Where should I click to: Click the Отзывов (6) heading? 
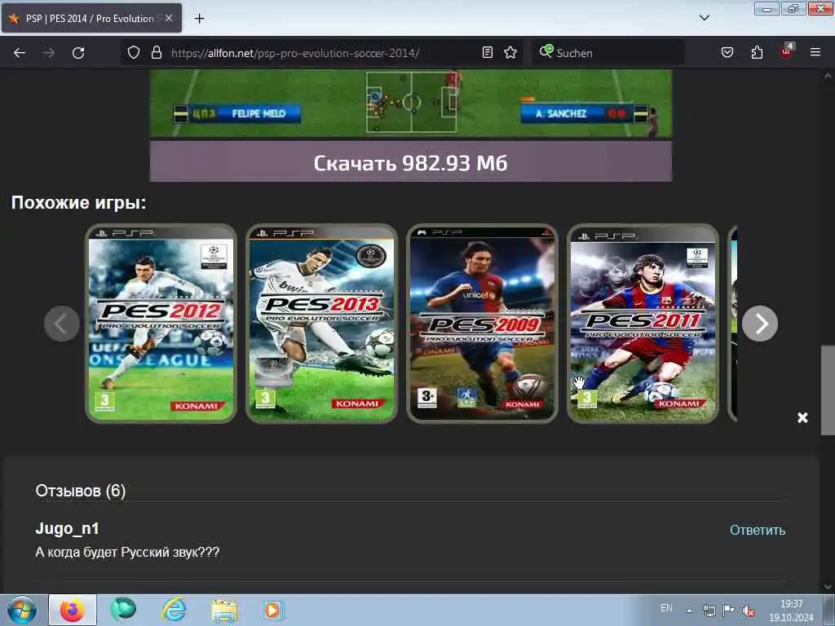(81, 490)
